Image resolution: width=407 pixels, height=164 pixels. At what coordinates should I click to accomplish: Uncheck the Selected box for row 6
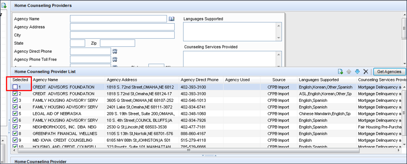15,120
